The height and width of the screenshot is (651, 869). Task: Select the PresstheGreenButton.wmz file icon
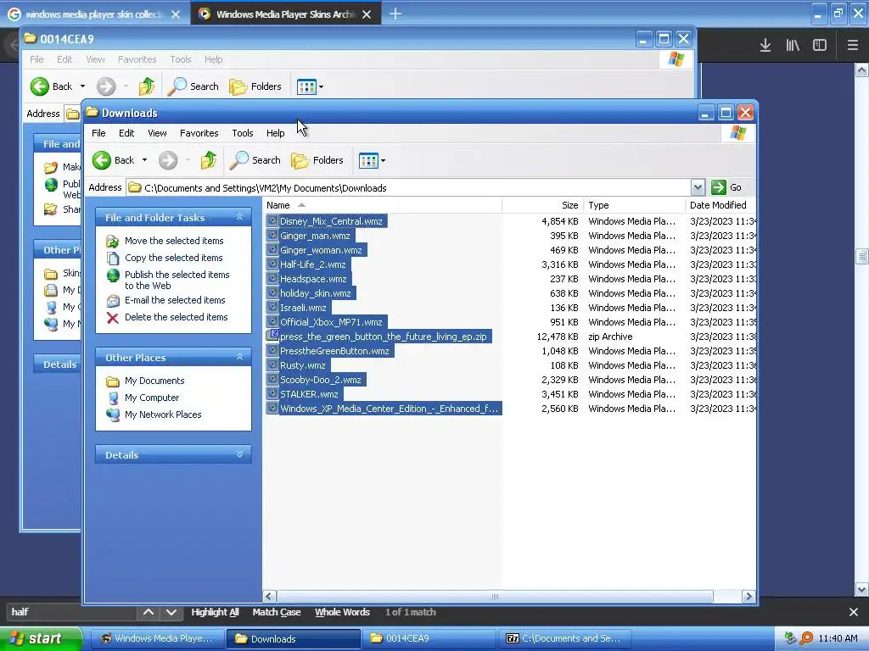tap(272, 350)
